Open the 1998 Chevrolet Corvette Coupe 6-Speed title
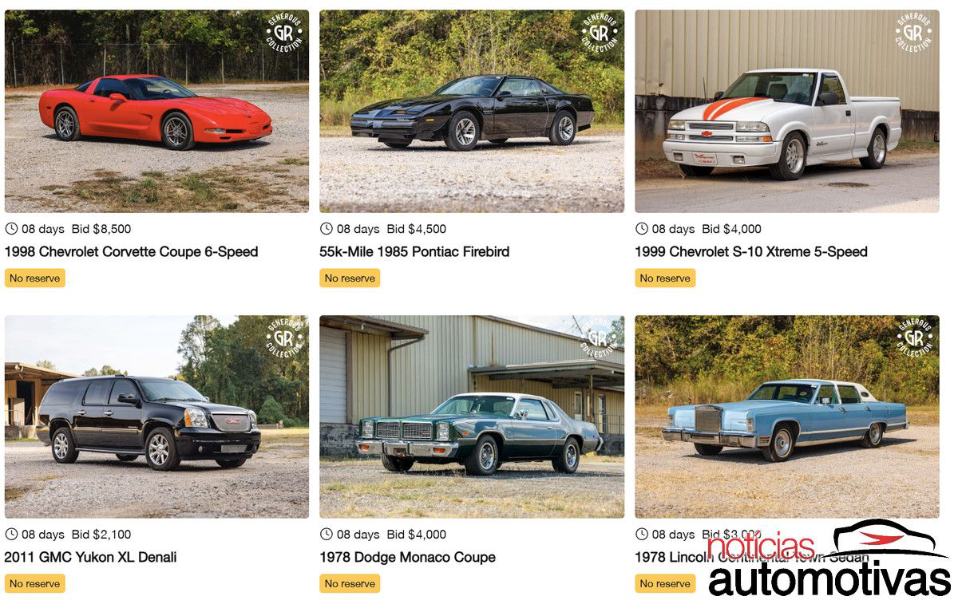 [x=132, y=252]
